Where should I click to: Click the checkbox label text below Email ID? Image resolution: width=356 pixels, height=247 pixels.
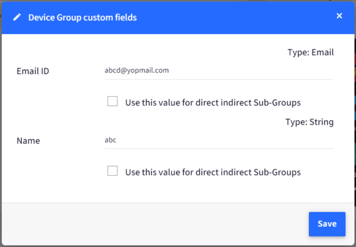(213, 103)
